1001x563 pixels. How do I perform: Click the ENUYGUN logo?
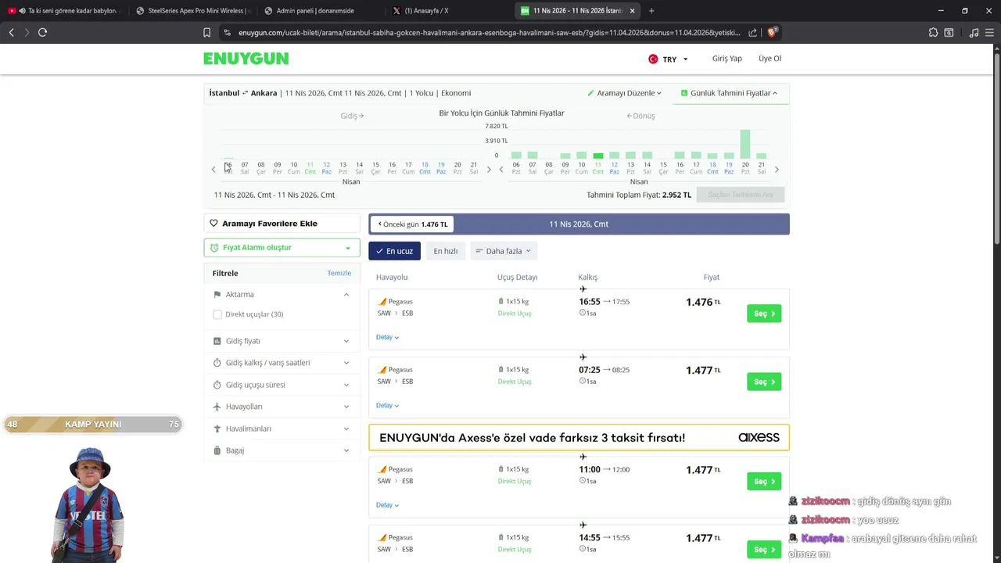point(246,59)
